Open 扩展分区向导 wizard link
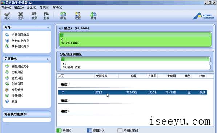 click(20, 35)
